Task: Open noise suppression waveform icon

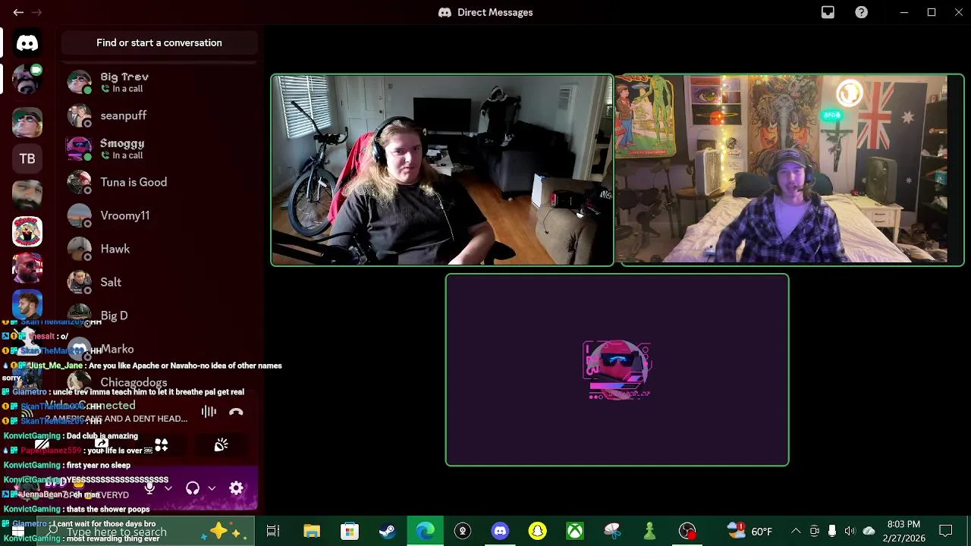Action: point(209,412)
